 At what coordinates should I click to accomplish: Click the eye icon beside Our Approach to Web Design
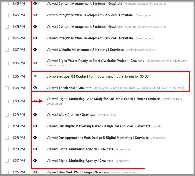coord(35,137)
